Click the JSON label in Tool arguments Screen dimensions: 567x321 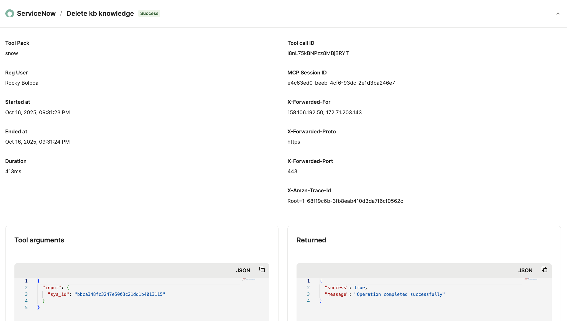pos(243,270)
